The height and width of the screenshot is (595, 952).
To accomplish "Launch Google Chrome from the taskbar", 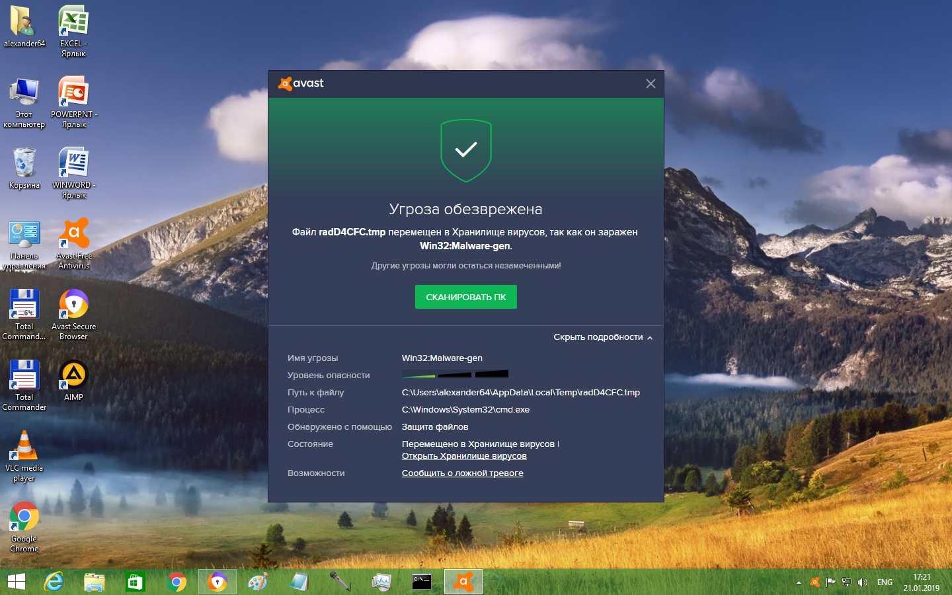I will [177, 582].
